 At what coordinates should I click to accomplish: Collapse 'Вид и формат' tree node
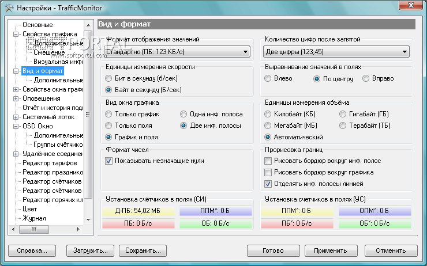(x=16, y=71)
